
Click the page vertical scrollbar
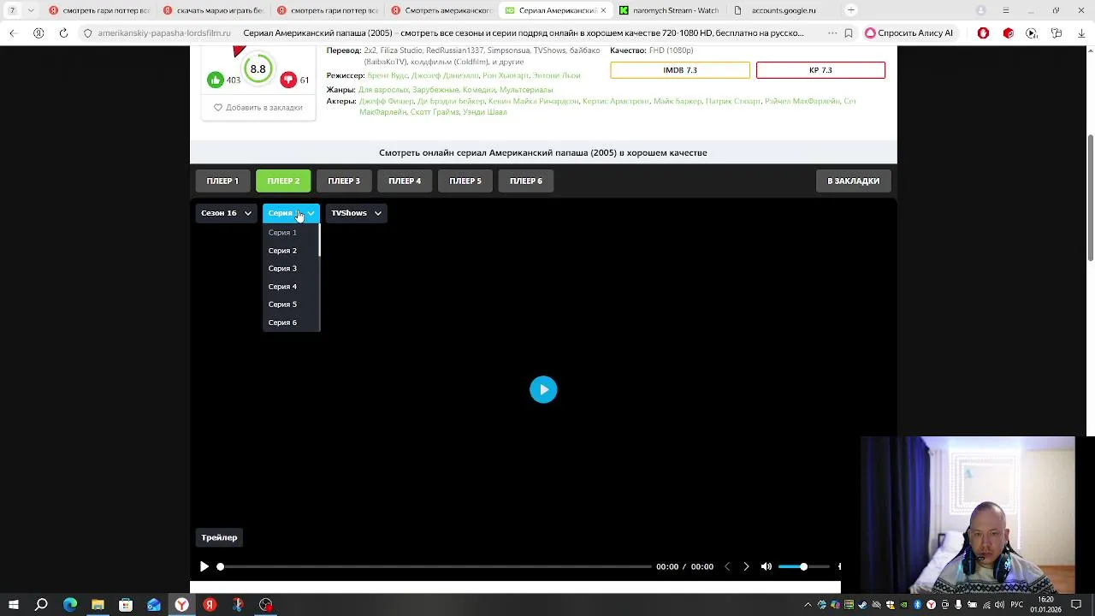tap(1090, 198)
